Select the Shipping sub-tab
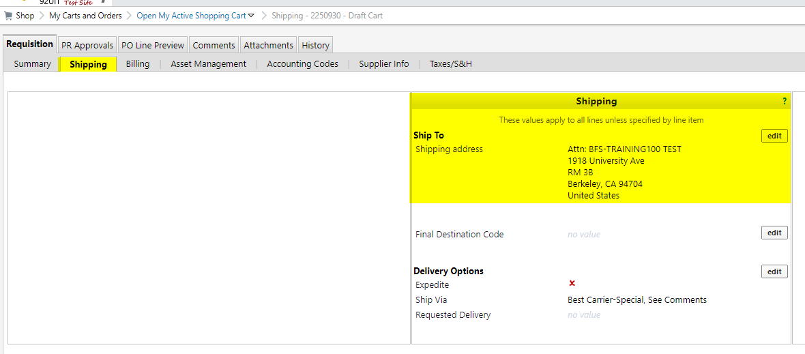 click(88, 64)
